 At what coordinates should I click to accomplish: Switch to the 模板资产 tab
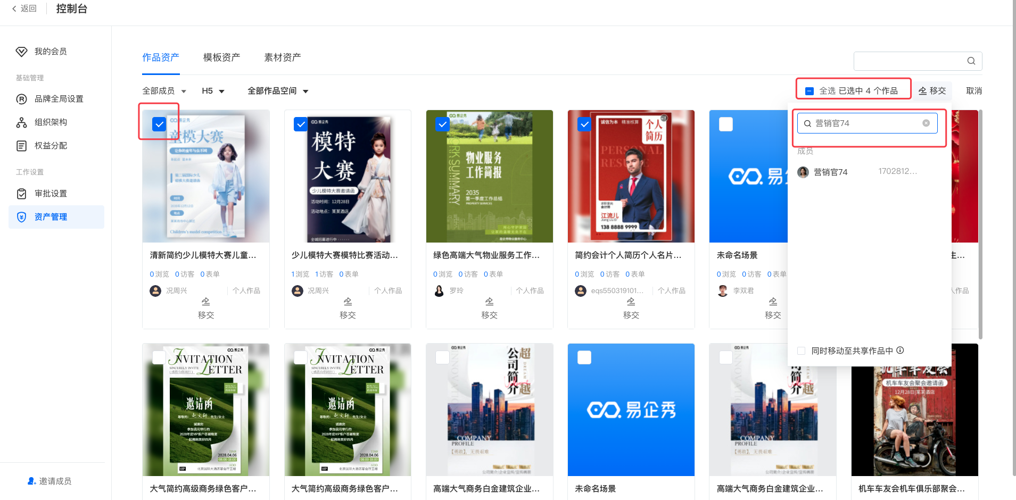click(221, 57)
